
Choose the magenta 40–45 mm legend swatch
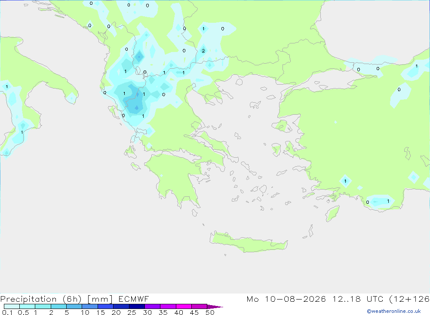tap(184, 306)
